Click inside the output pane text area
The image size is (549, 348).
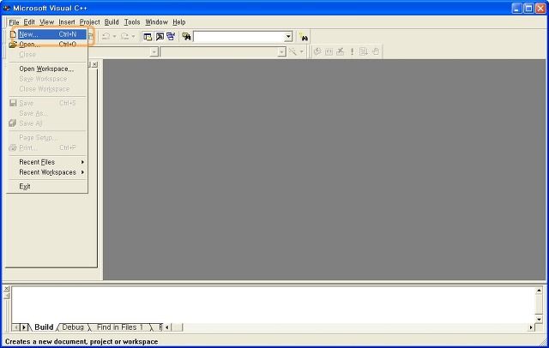(x=273, y=304)
